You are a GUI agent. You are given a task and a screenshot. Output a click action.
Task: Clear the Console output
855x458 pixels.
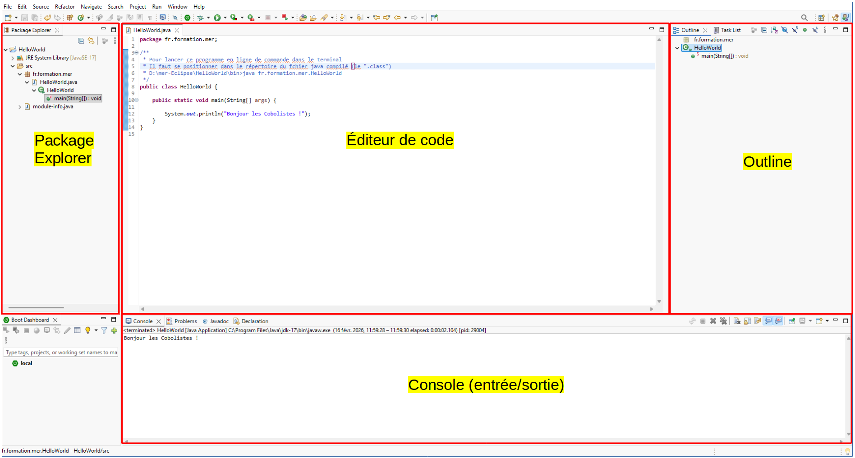(x=737, y=321)
